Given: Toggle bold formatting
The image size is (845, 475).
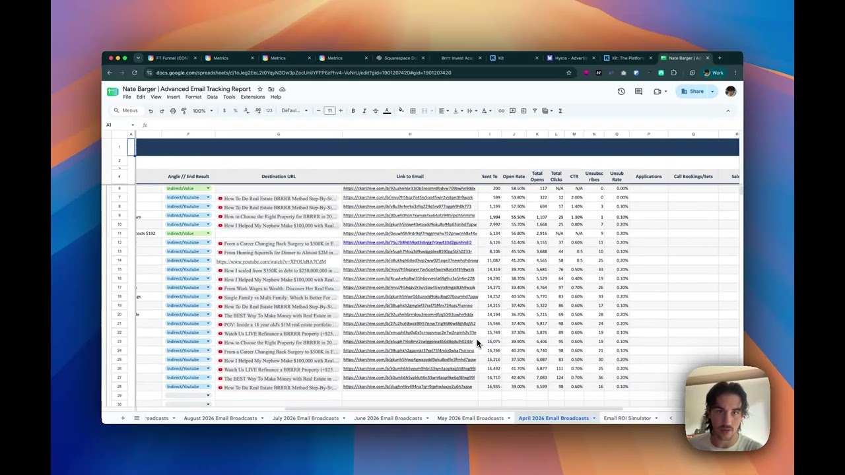Looking at the screenshot, I should 353,111.
